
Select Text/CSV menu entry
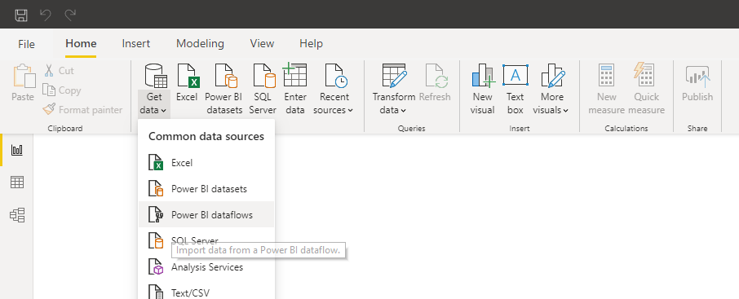click(206, 292)
